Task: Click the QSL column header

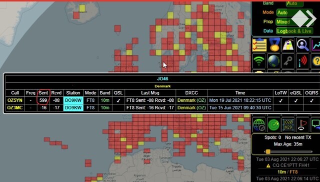Action: [x=118, y=93]
